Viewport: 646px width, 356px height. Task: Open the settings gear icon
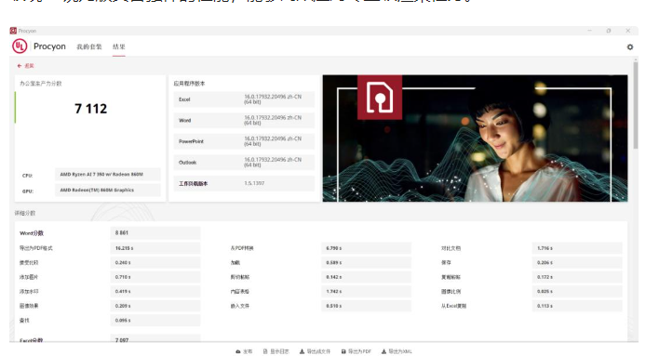point(630,46)
